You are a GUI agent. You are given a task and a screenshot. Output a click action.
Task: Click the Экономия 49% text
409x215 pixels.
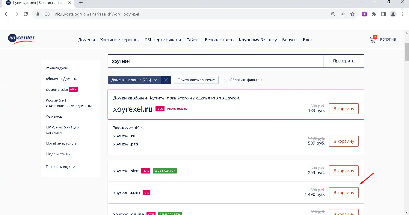[x=128, y=128]
